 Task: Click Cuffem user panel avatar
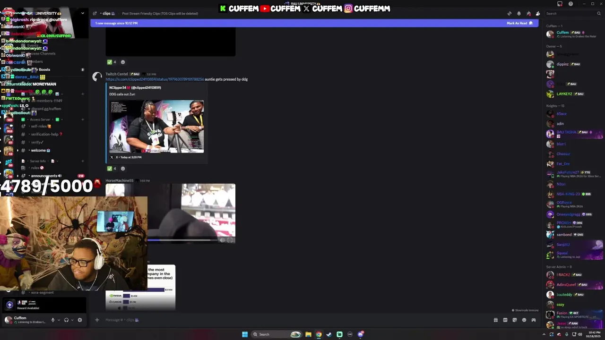coord(8,320)
